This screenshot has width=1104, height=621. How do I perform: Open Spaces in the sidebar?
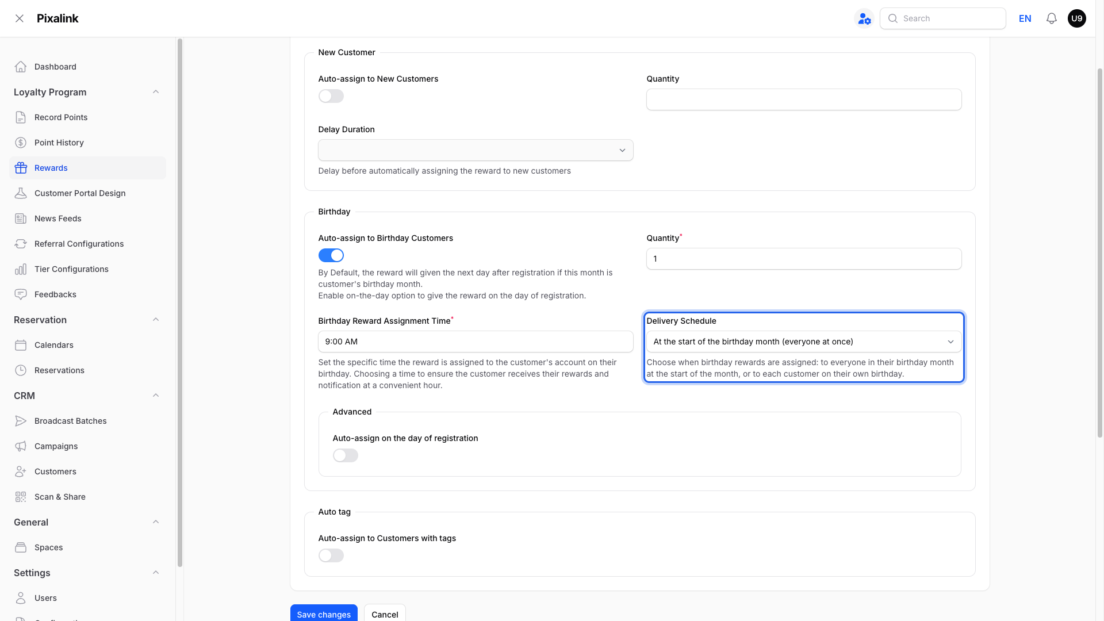click(x=87, y=547)
